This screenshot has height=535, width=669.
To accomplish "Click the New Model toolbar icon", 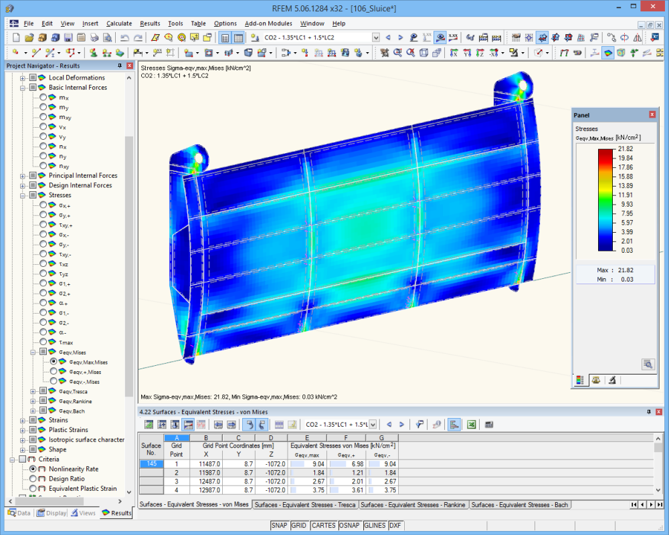I will (16, 37).
